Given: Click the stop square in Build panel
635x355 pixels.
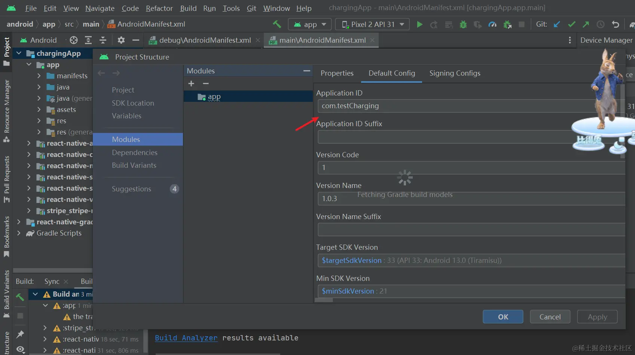Looking at the screenshot, I should [20, 316].
